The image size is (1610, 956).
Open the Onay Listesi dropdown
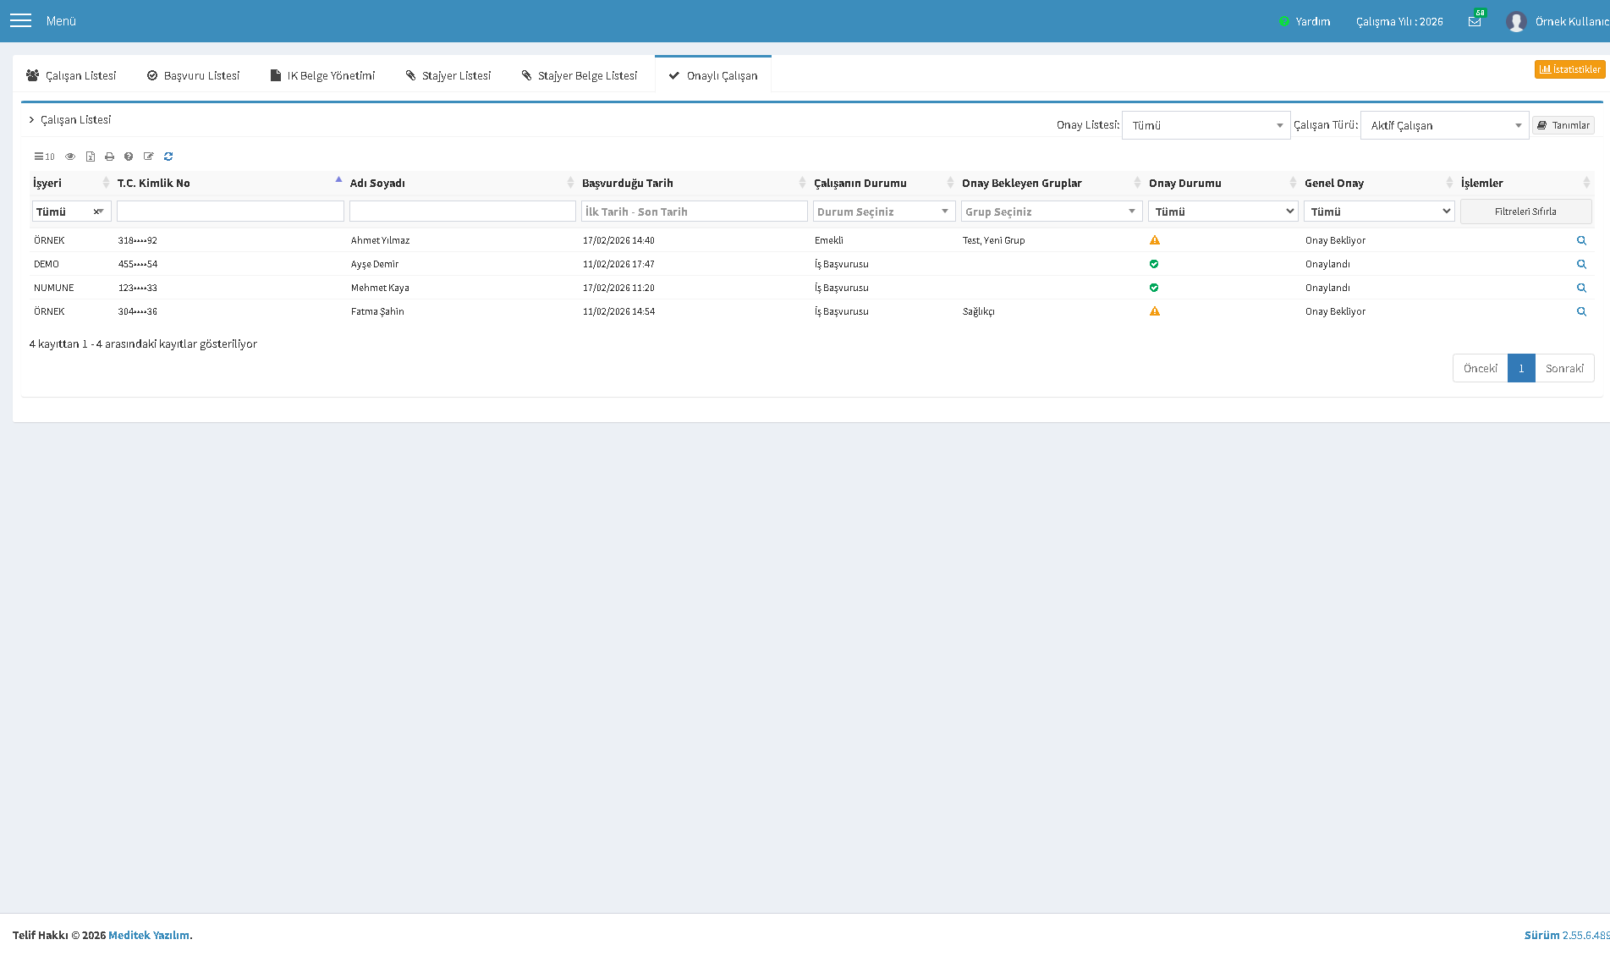click(1206, 125)
